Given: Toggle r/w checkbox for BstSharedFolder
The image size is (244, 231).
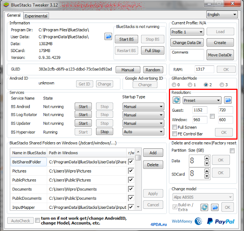Looking at the screenshot, I should 131,161.
